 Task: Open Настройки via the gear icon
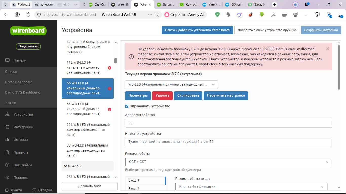(7, 165)
